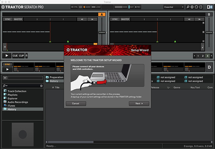
Task: Toggle the orange SYNC on remix deck
Action: coord(8,65)
